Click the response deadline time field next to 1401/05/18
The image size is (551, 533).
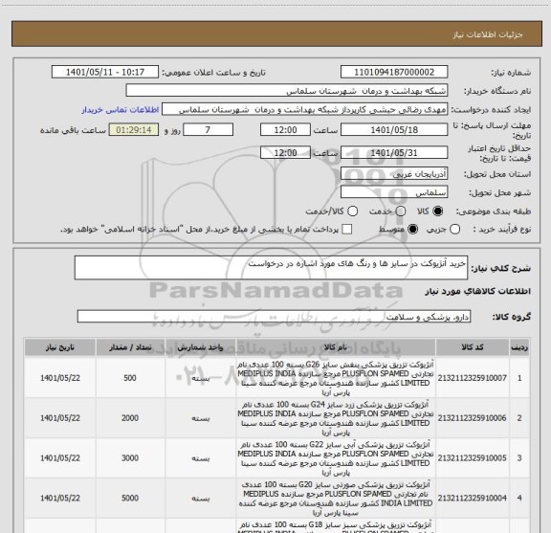[285, 130]
